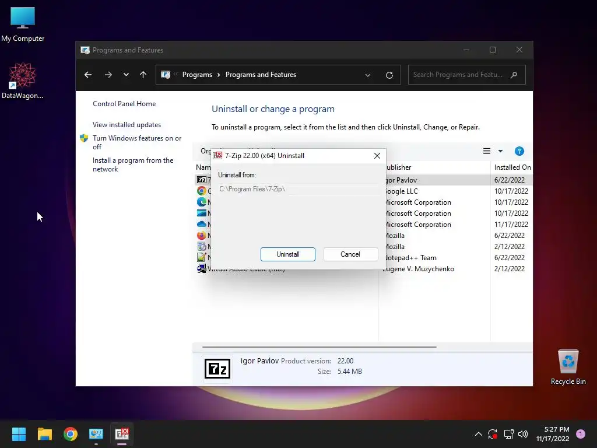
Task: Select the Firefox icon in program list
Action: [202, 236]
